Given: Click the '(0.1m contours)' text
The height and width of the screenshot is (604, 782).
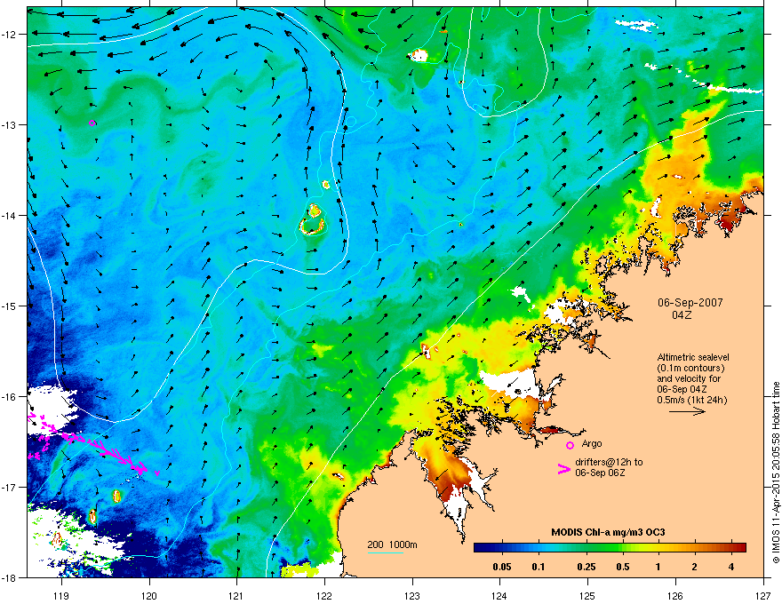Looking at the screenshot, I should coord(690,368).
